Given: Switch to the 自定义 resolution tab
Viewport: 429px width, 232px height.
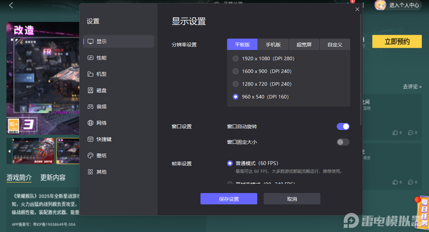Looking at the screenshot, I should click(335, 45).
